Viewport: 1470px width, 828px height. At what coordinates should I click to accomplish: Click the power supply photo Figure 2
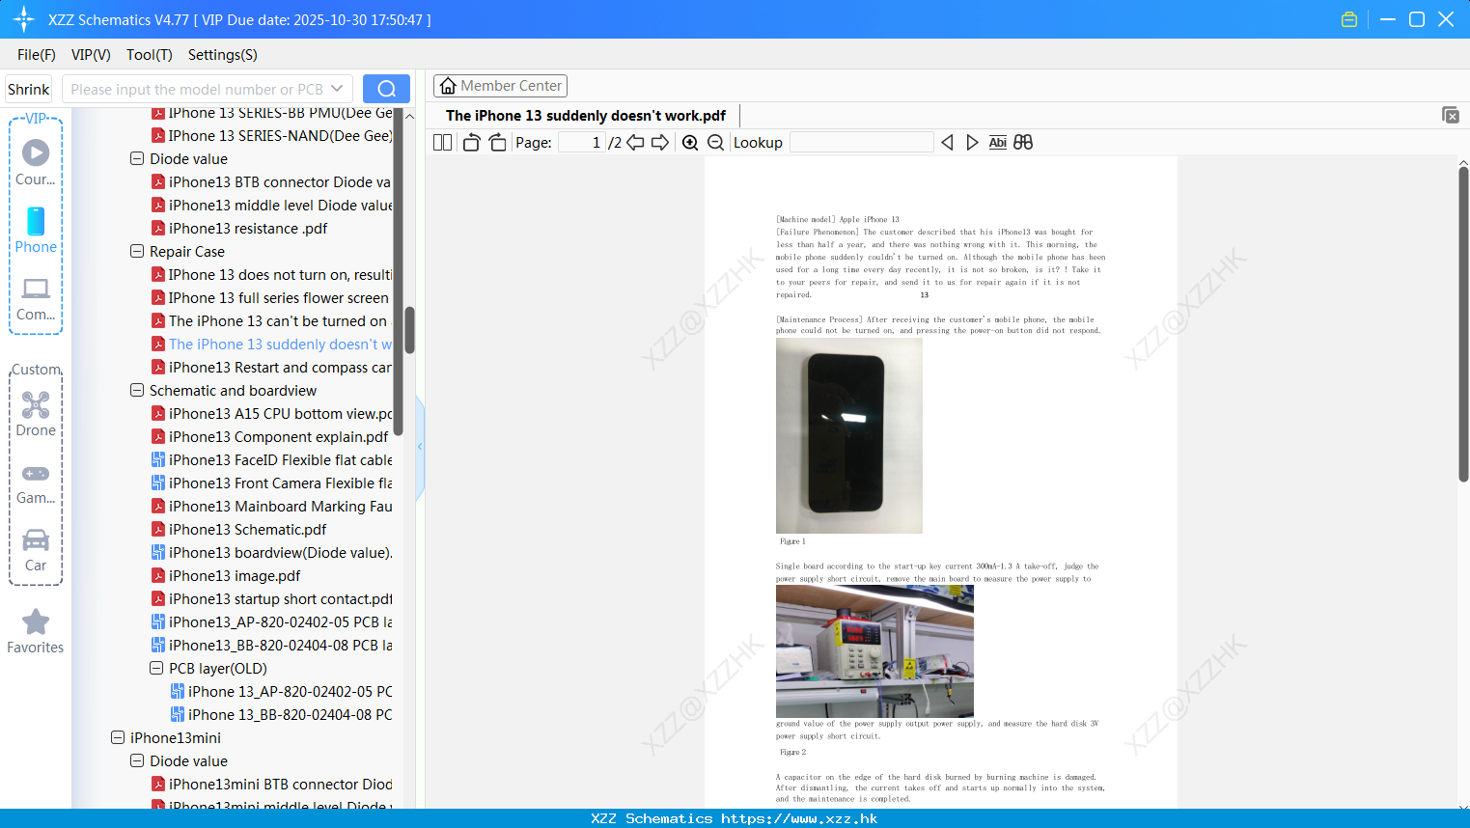click(874, 650)
